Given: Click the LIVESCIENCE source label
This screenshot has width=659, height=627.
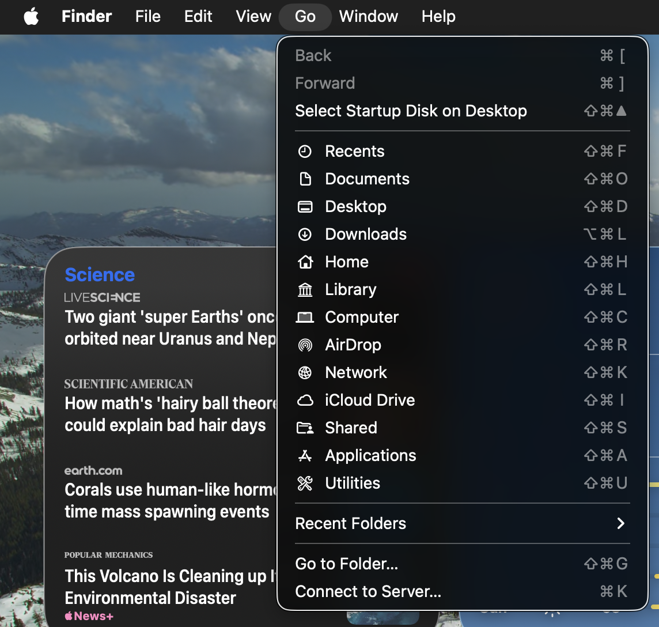Looking at the screenshot, I should coord(102,298).
